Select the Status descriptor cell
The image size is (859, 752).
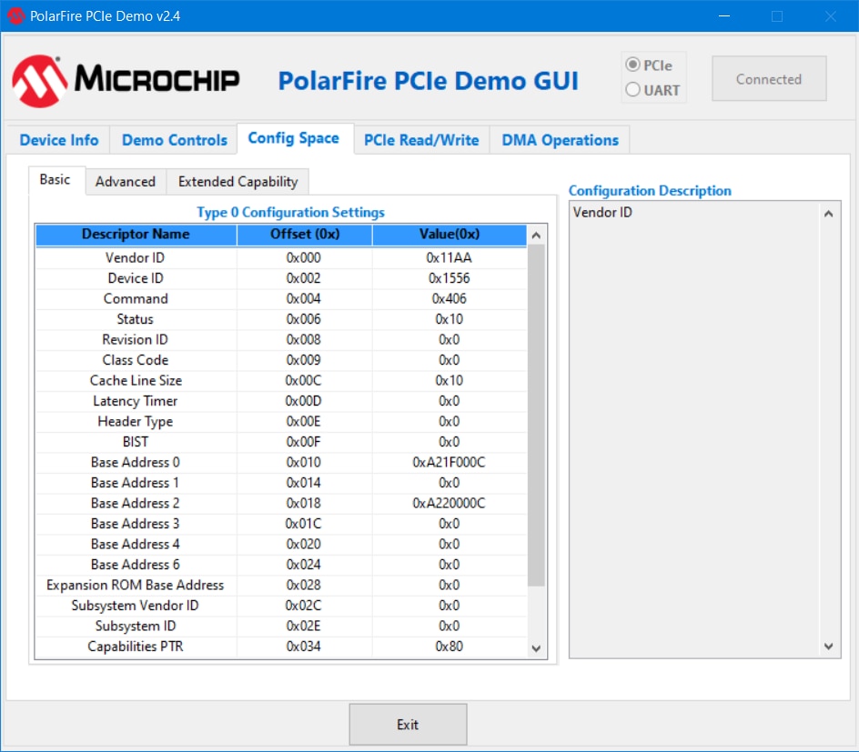pos(136,319)
